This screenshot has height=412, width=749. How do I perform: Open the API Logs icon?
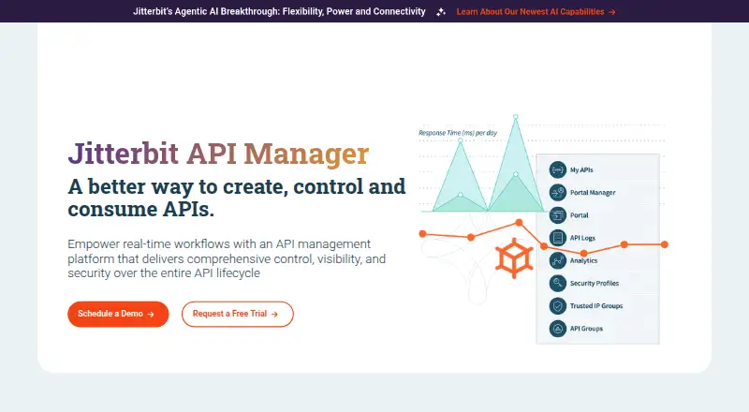[557, 238]
